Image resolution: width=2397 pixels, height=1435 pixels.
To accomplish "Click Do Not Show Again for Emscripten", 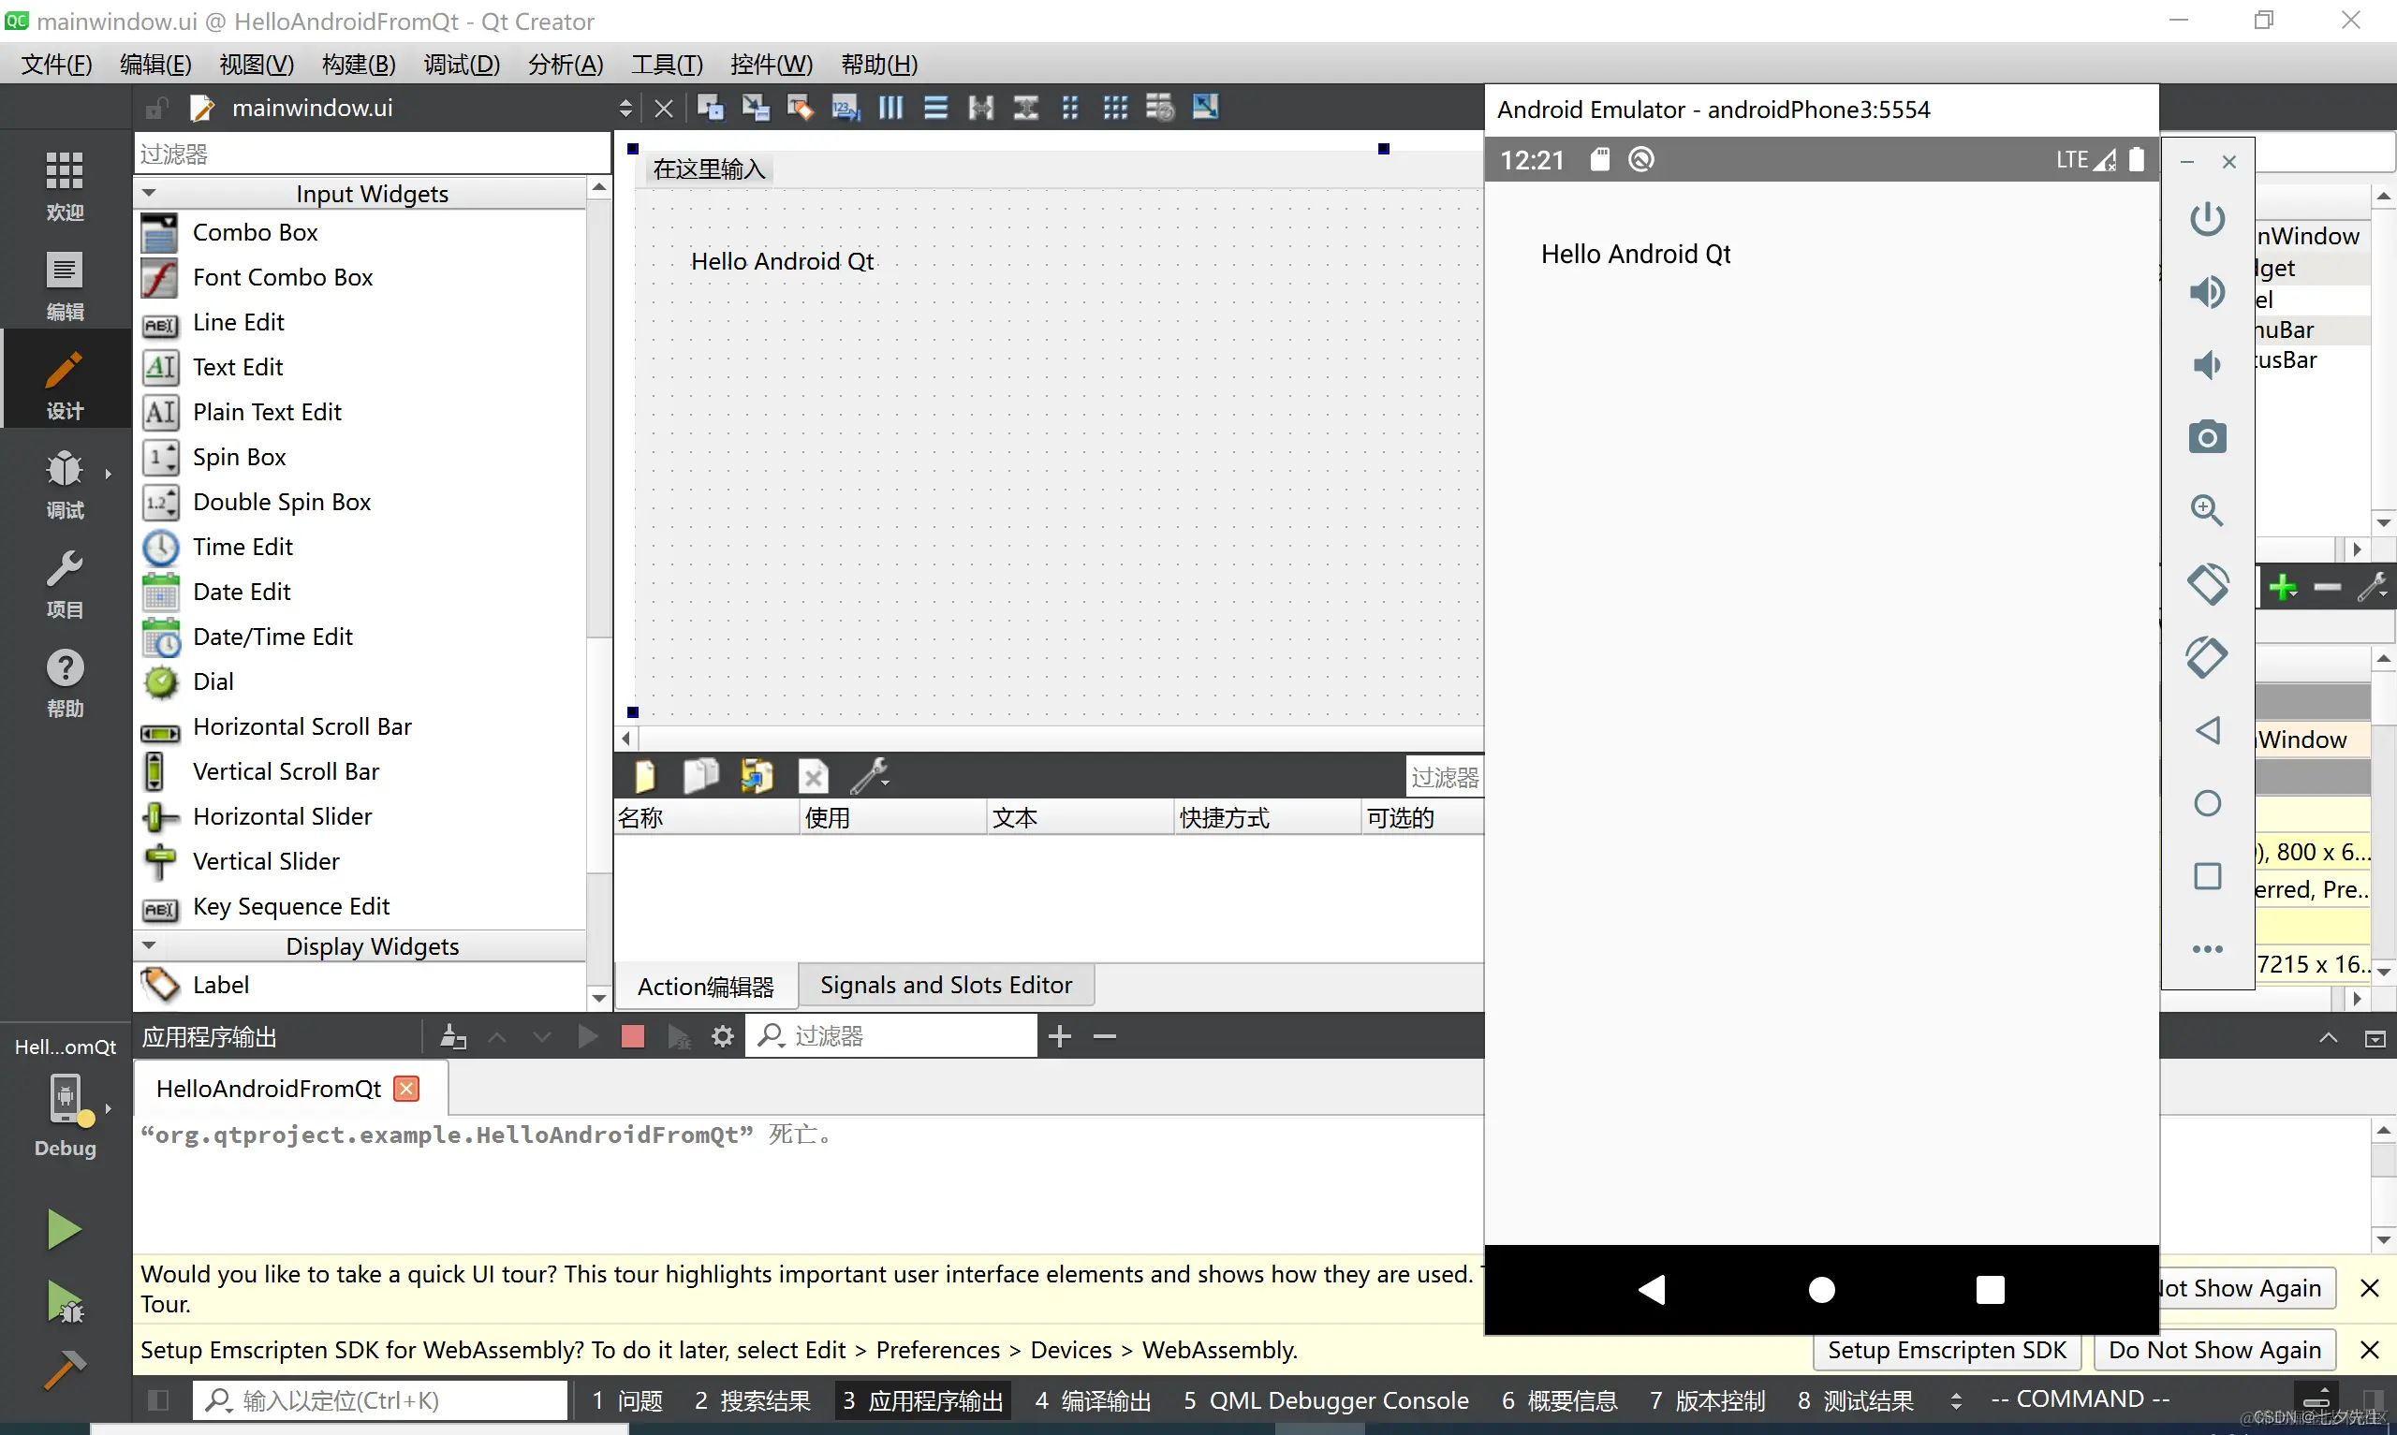I will (2213, 1349).
